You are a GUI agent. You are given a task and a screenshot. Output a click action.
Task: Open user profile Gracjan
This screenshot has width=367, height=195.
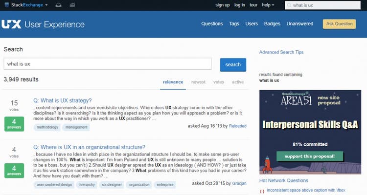pyautogui.click(x=239, y=183)
